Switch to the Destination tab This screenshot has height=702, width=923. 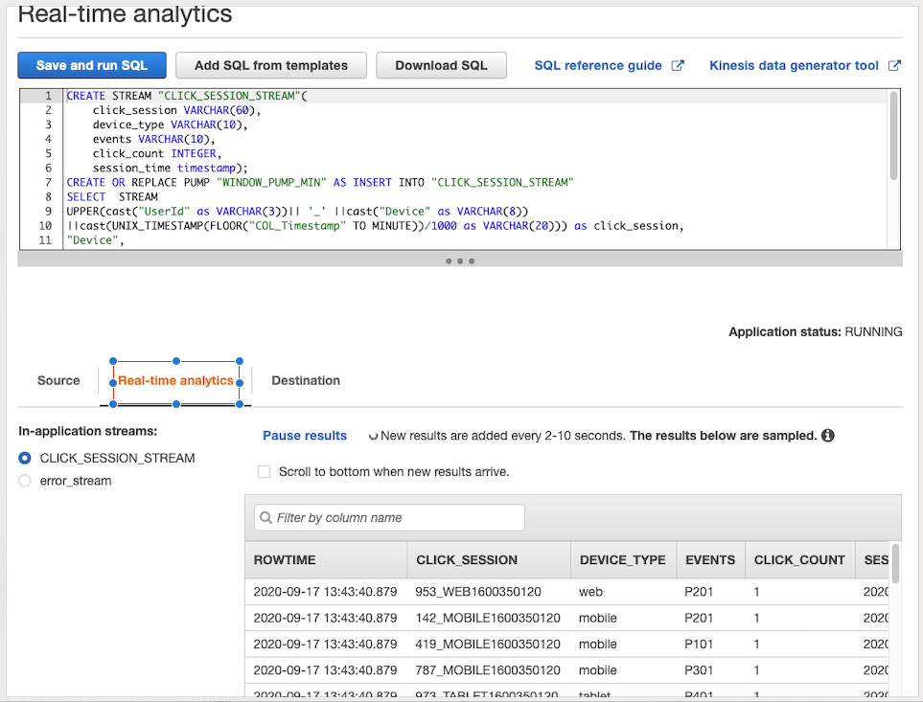point(306,380)
